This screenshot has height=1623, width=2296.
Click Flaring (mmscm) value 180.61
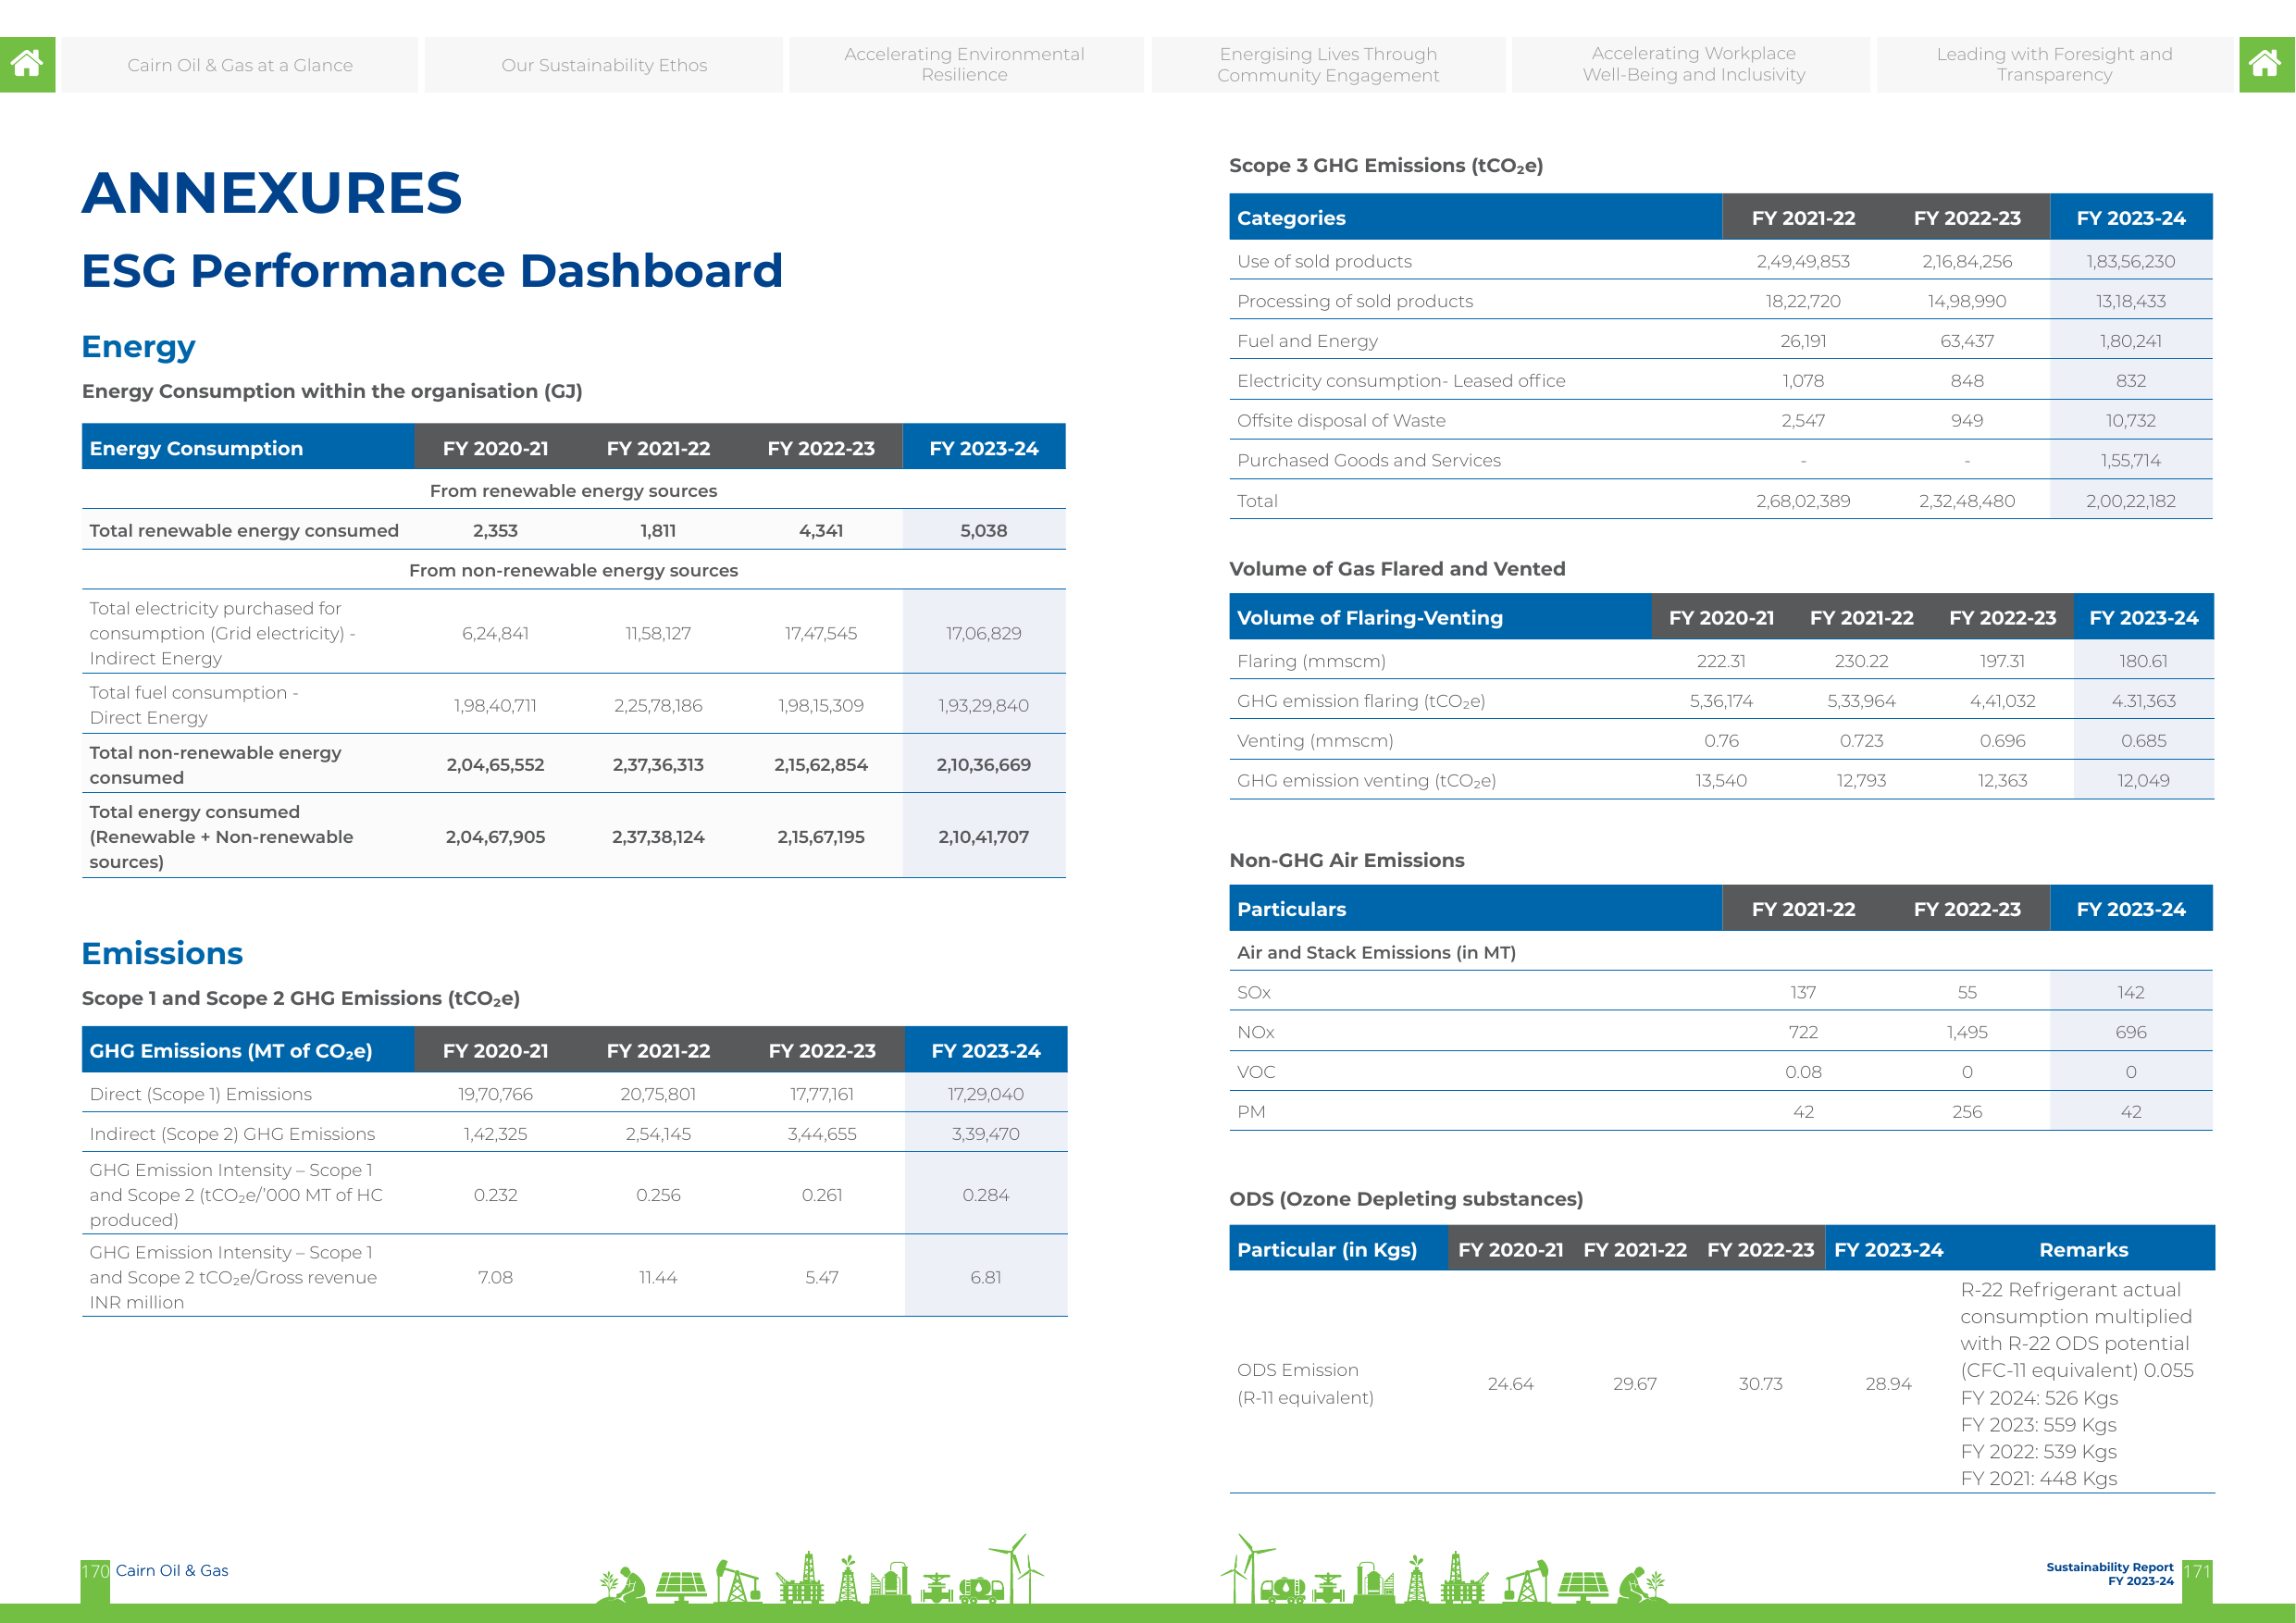coord(2144,661)
